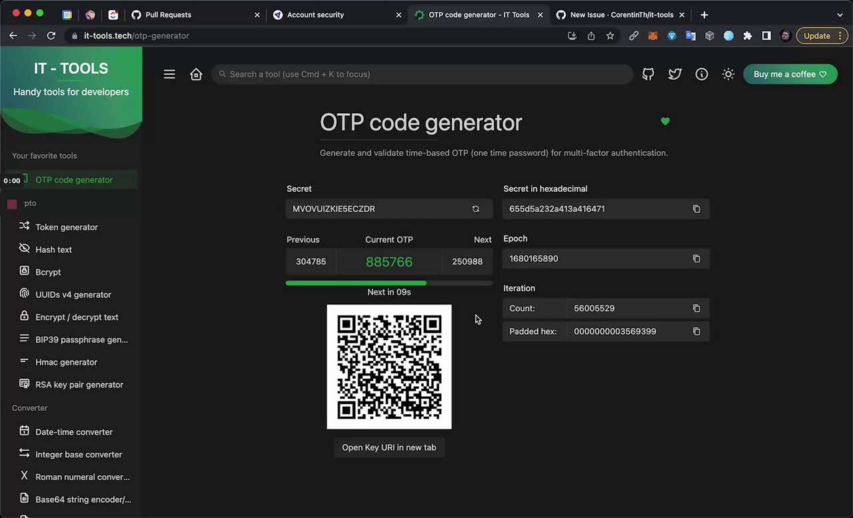Image resolution: width=853 pixels, height=518 pixels.
Task: Close the OTP code generator tab
Action: 540,15
